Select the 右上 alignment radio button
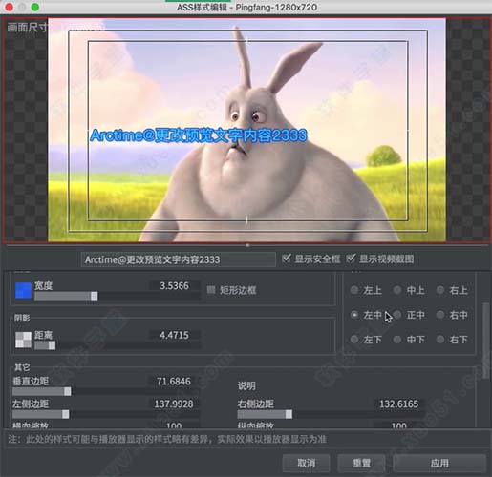 [x=440, y=290]
